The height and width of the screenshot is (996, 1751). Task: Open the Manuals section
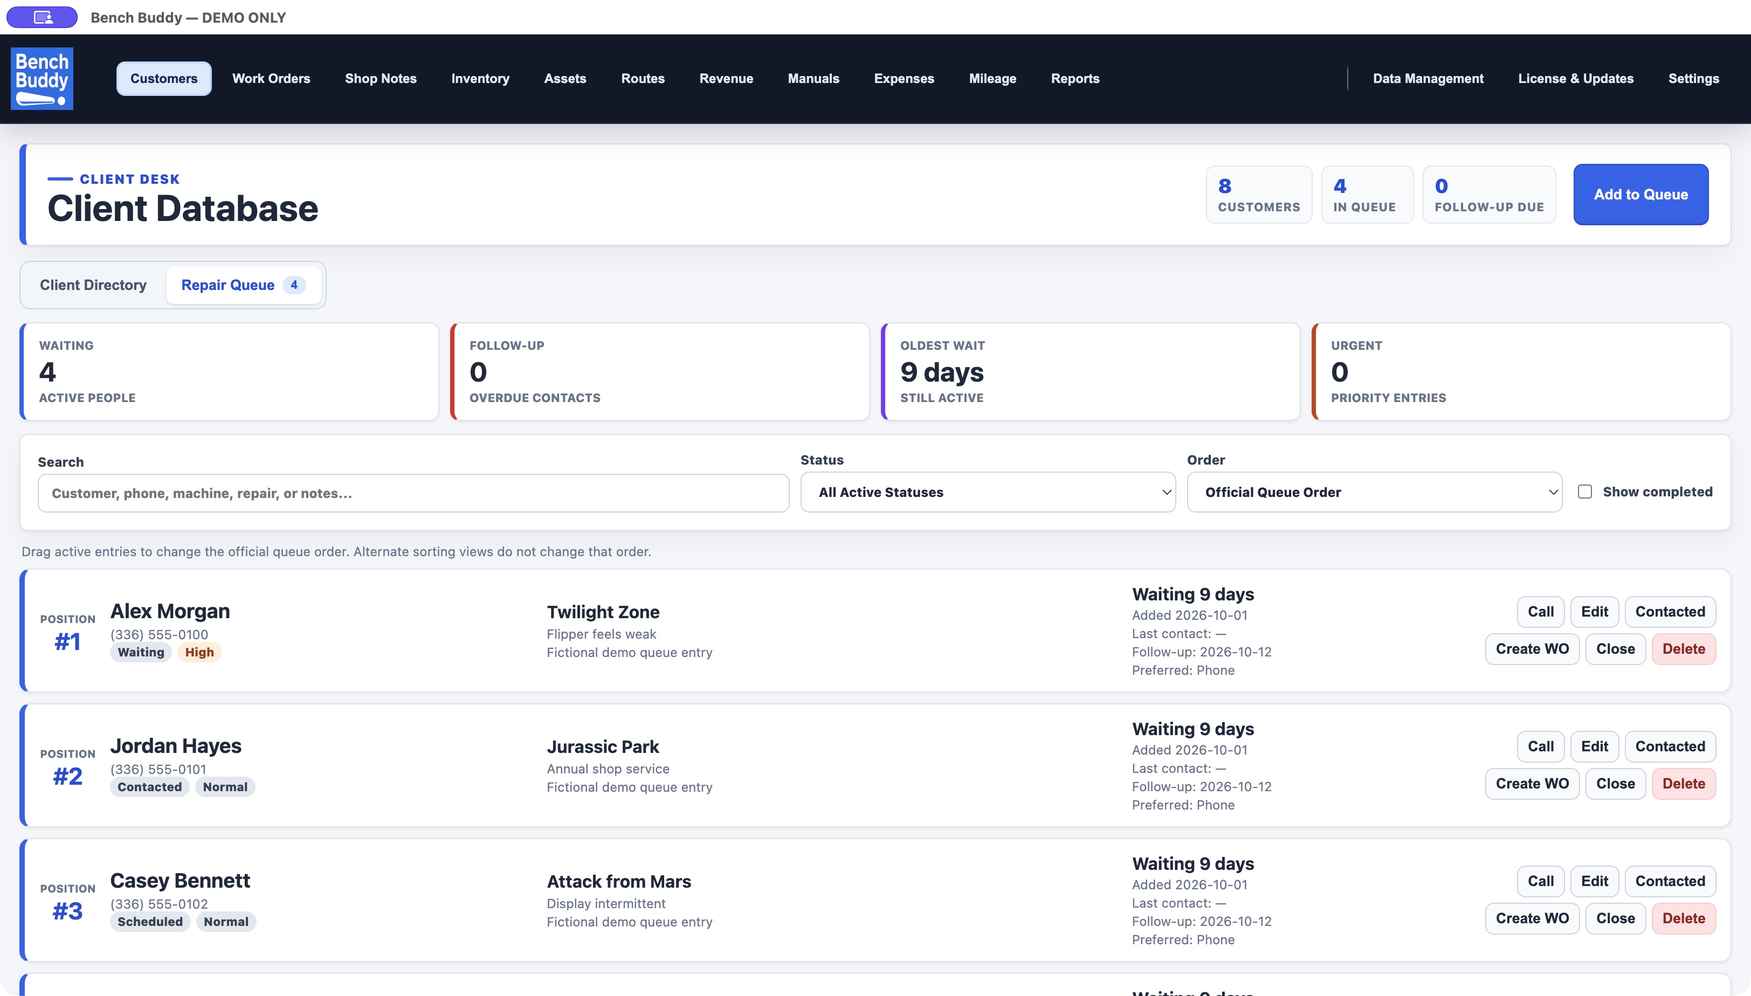point(814,79)
